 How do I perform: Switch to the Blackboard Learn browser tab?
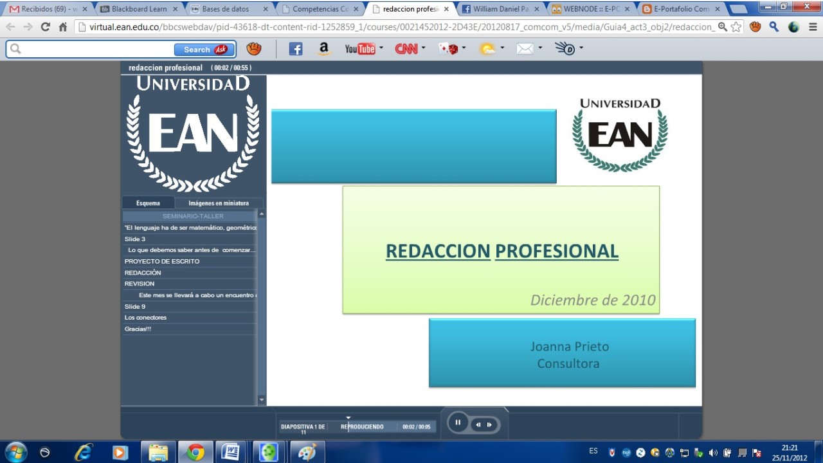[138, 9]
